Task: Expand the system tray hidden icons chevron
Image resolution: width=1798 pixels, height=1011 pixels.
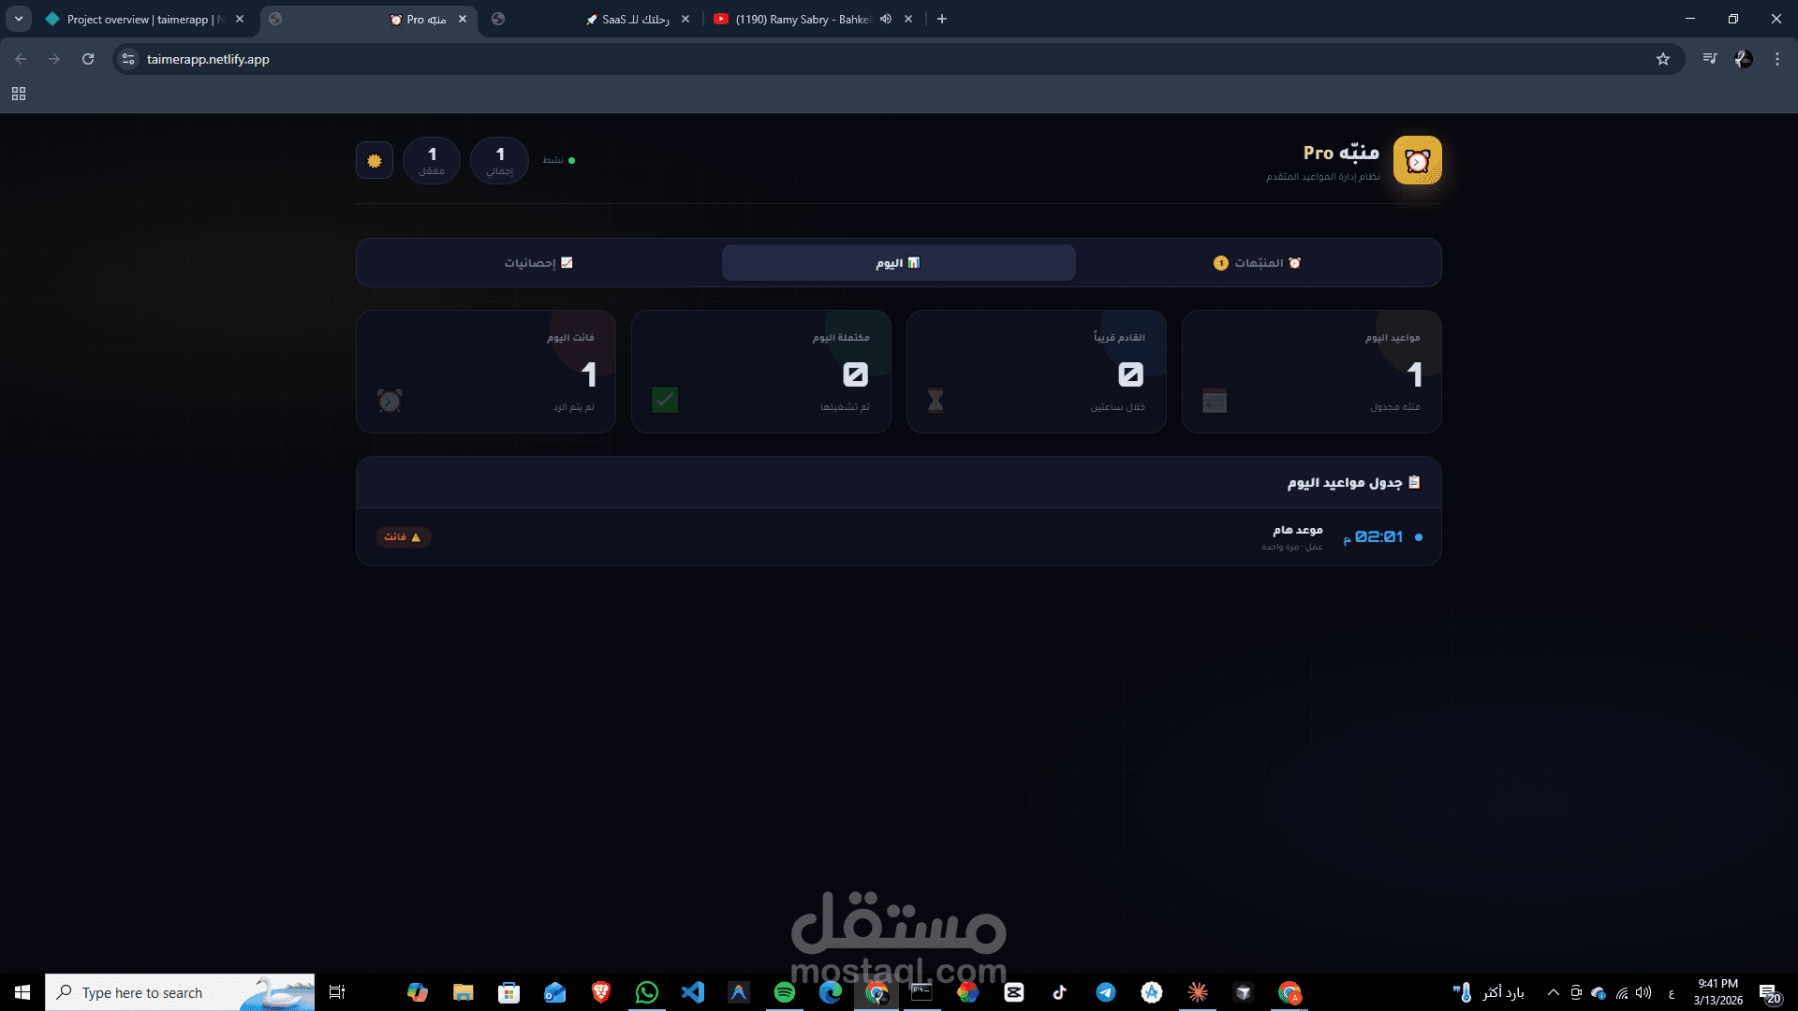Action: click(1553, 992)
